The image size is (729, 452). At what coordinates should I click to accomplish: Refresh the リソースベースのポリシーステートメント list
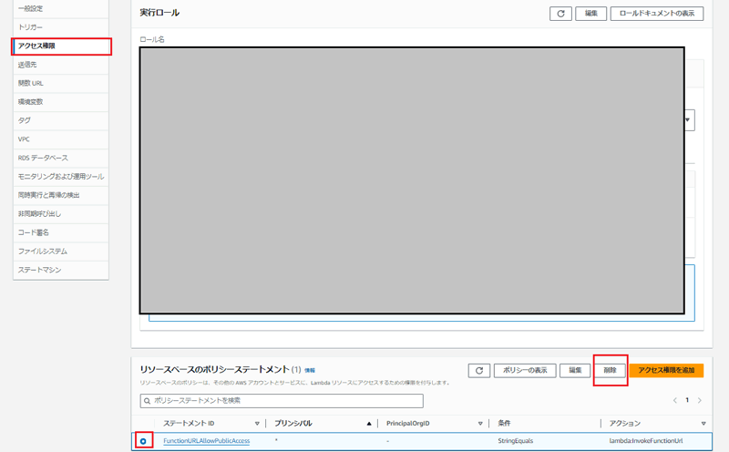[479, 371]
